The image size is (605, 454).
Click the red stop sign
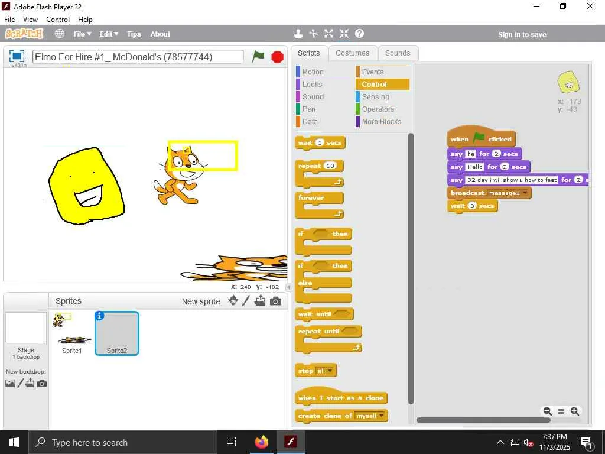pos(277,57)
